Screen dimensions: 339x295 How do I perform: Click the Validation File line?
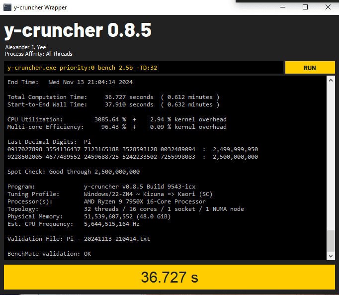(x=79, y=239)
